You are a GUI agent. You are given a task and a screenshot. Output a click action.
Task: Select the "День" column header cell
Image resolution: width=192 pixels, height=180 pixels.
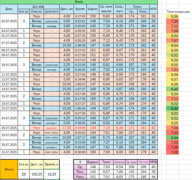pyautogui.click(x=9, y=9)
